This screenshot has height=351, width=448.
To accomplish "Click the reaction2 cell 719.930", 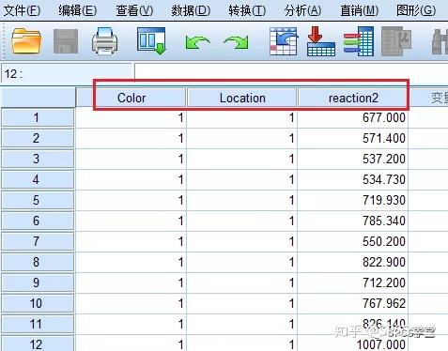I will (x=353, y=200).
